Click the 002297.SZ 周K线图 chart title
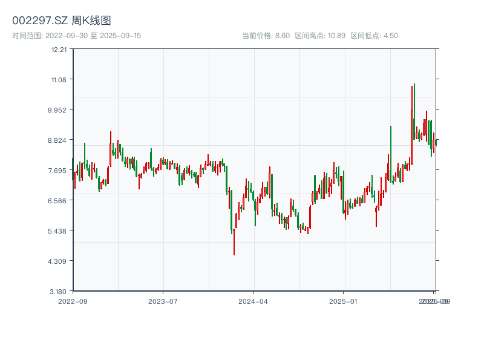This screenshot has height=363, width=484. point(62,21)
